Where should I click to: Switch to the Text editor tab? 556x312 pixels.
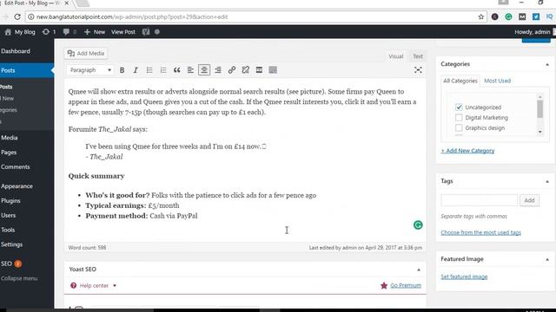pyautogui.click(x=418, y=56)
